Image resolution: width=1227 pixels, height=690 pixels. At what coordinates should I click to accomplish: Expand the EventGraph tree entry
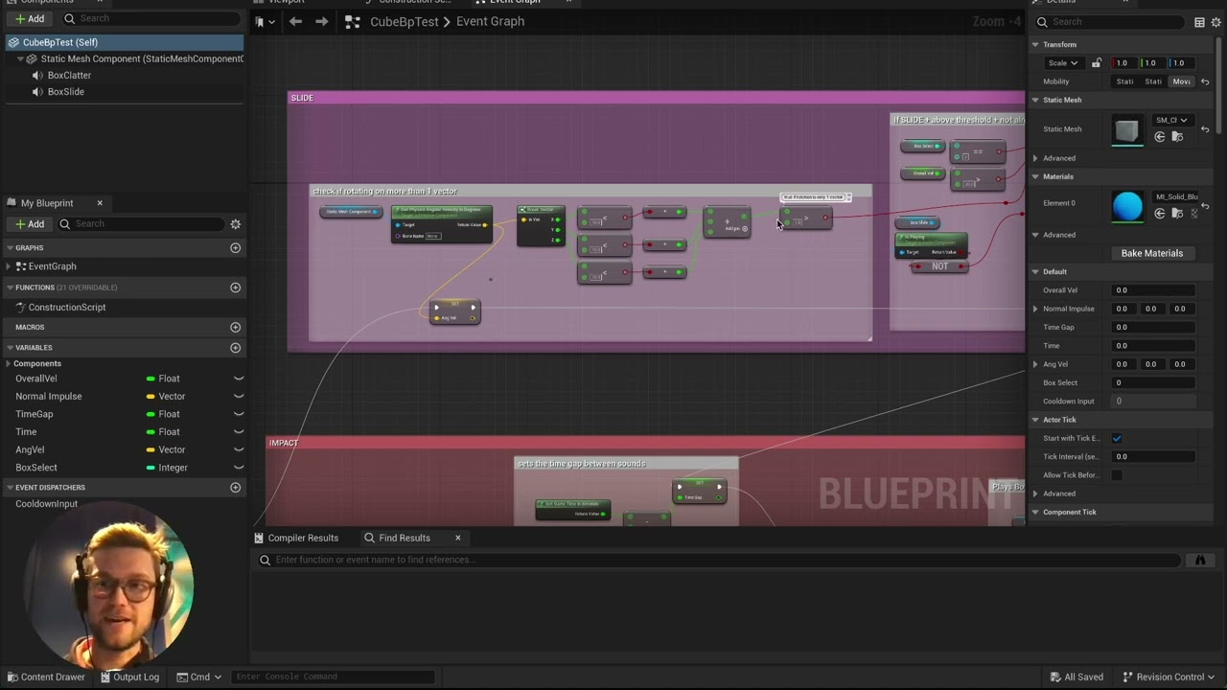pos(11,266)
